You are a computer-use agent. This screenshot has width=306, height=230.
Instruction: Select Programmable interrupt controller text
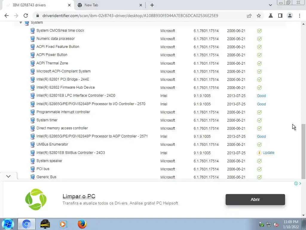coord(63,112)
